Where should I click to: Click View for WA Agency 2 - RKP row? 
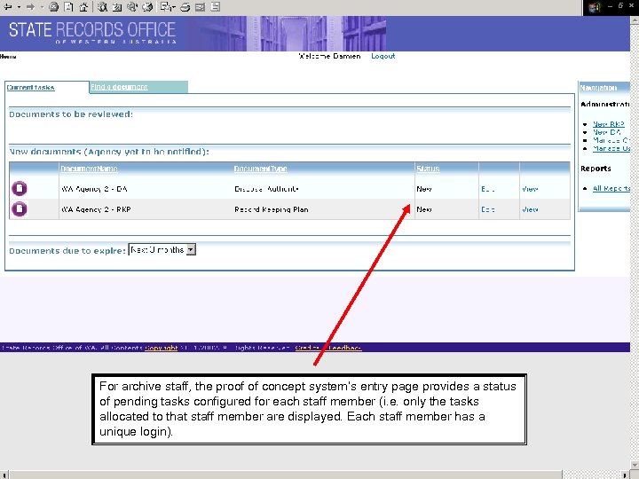tap(530, 209)
